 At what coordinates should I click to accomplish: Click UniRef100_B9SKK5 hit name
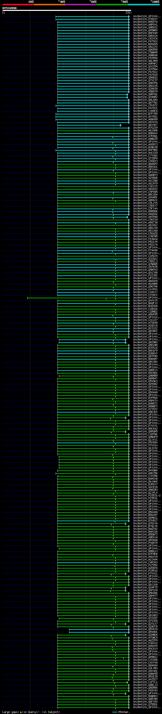pos(145,44)
